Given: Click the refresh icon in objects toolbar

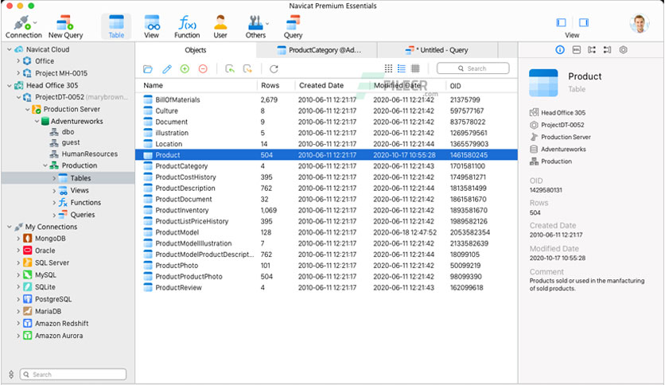Looking at the screenshot, I should 274,68.
